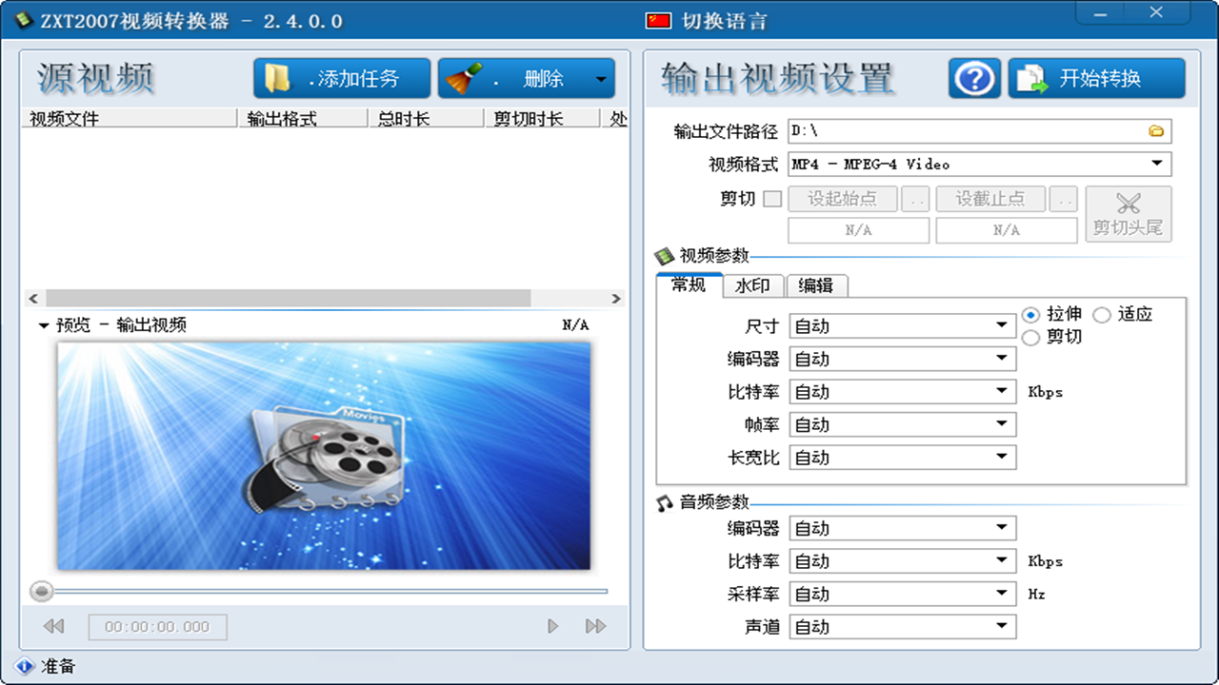Switch to the 常规 tab
This screenshot has width=1219, height=685.
689,284
